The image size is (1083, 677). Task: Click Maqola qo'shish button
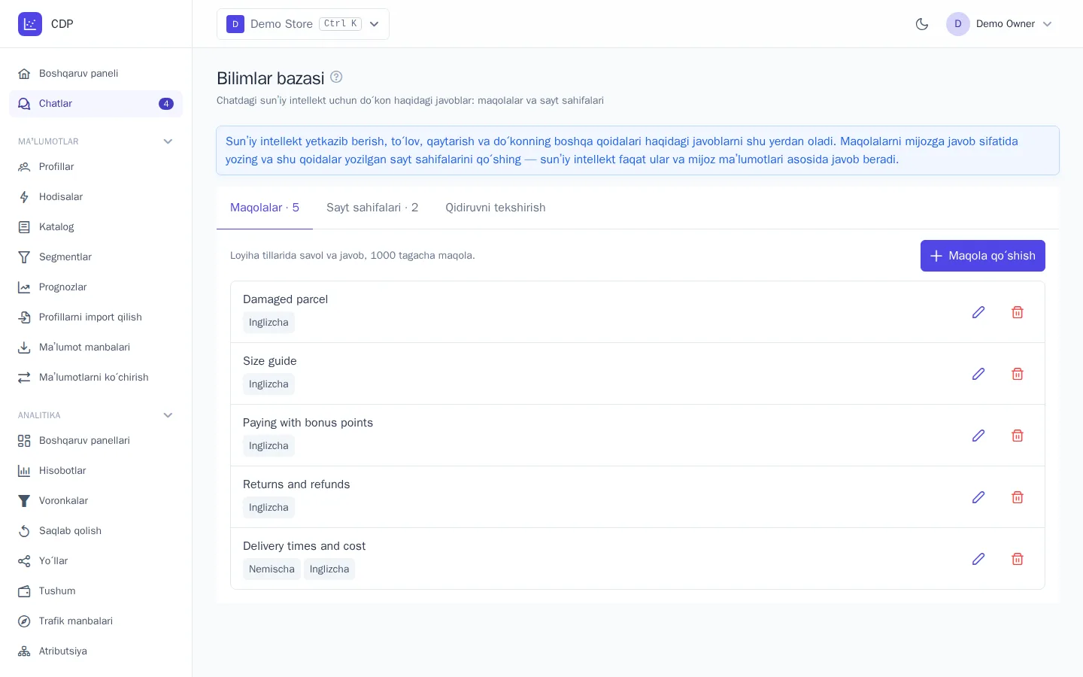pyautogui.click(x=983, y=256)
